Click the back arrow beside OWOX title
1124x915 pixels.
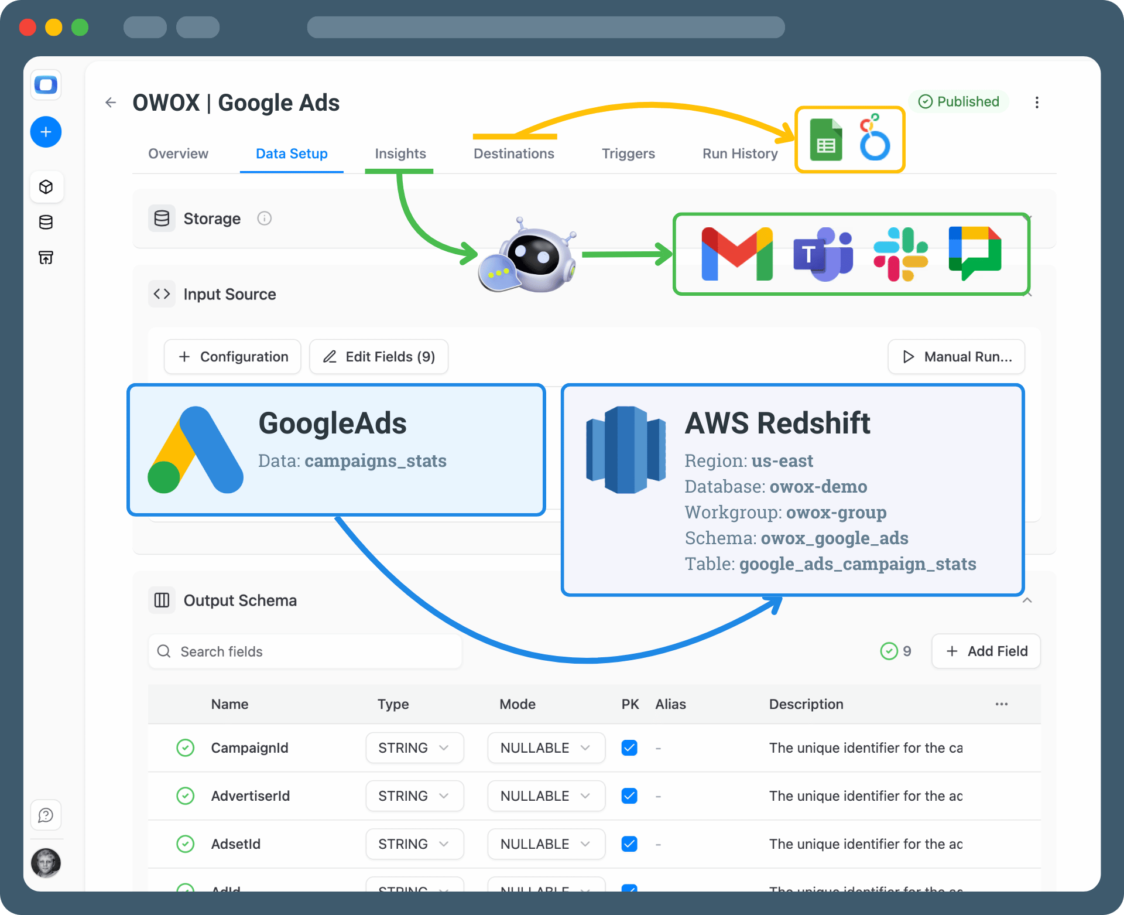point(111,103)
